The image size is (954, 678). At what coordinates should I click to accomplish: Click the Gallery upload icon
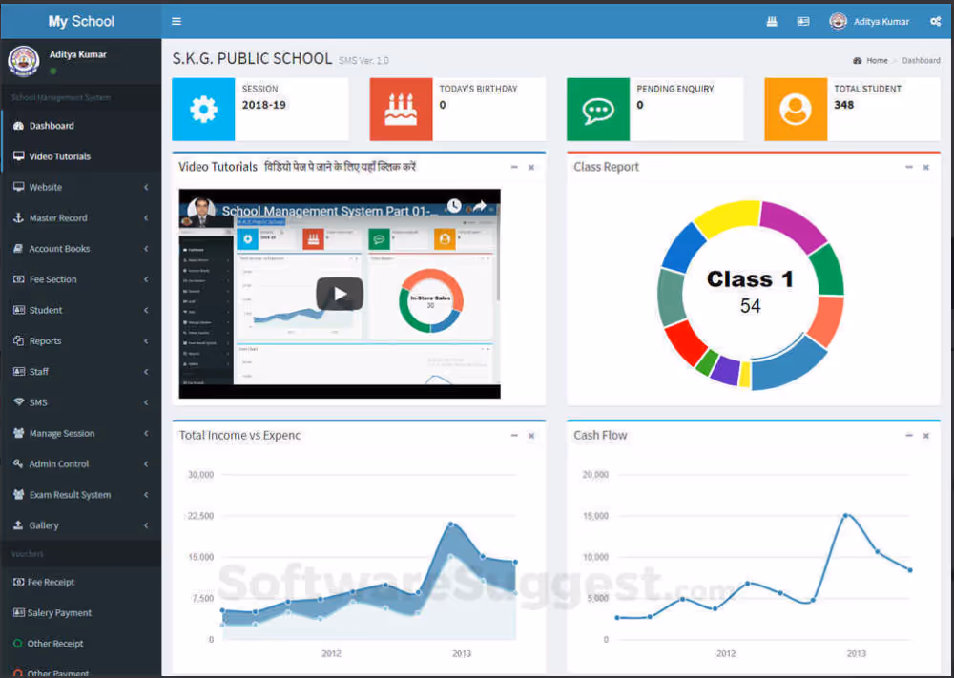click(18, 524)
